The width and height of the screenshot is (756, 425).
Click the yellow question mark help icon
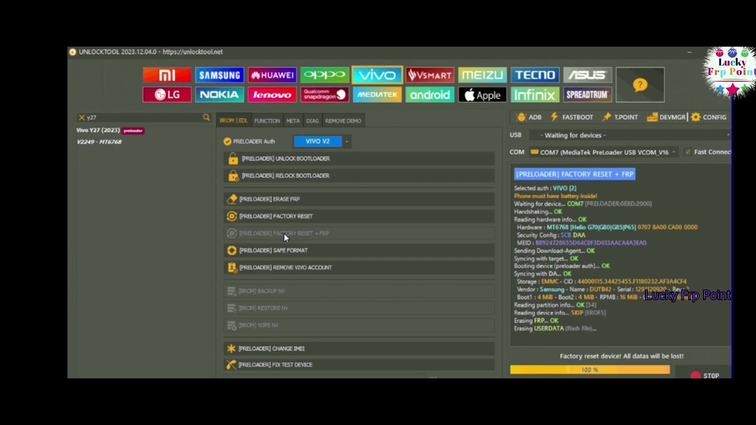(640, 85)
